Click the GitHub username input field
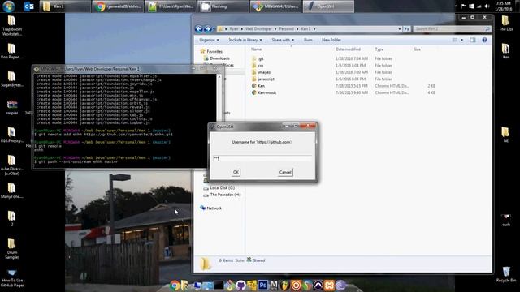Image resolution: width=520 pixels, height=292 pixels. (x=262, y=159)
